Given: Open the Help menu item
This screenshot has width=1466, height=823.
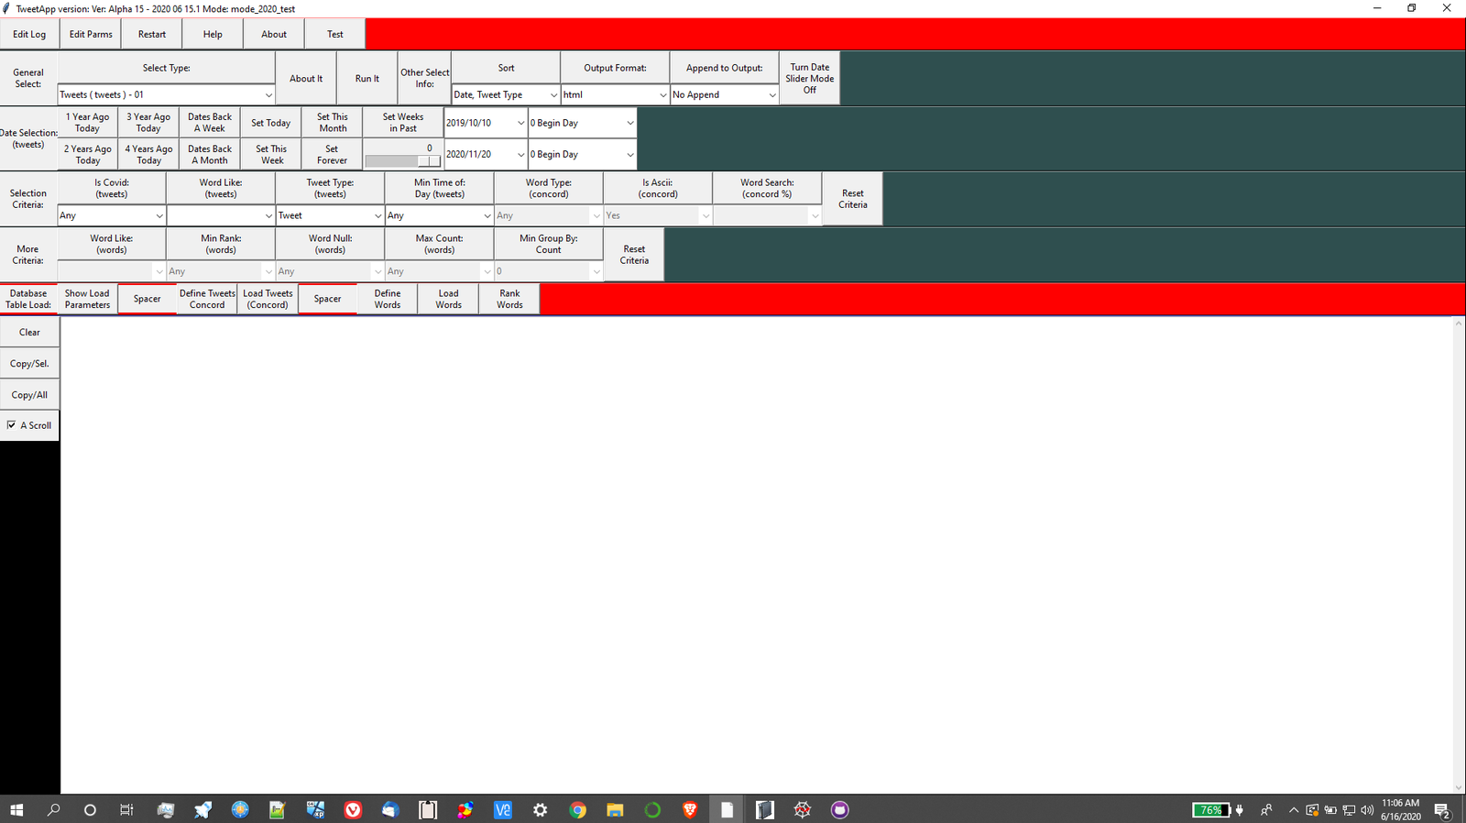Looking at the screenshot, I should tap(213, 35).
